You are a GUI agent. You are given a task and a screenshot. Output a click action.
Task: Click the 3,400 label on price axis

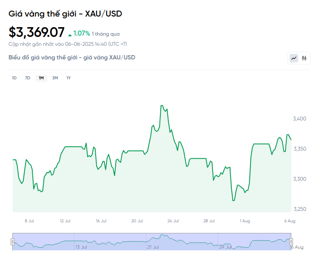click(x=300, y=118)
